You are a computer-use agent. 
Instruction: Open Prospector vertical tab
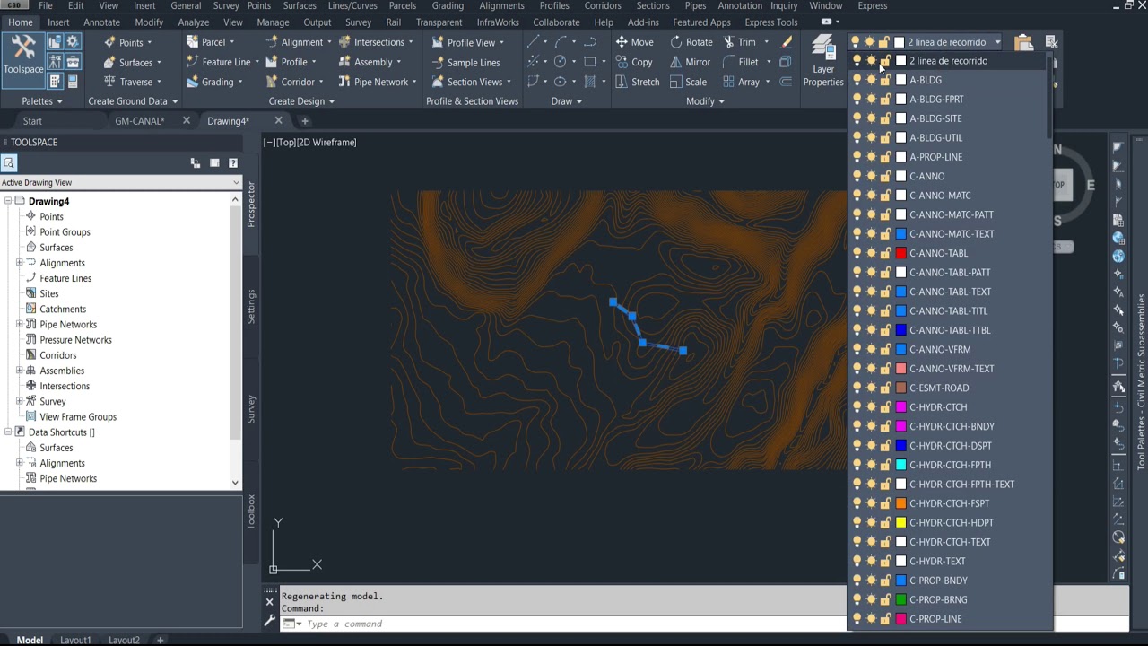point(251,204)
